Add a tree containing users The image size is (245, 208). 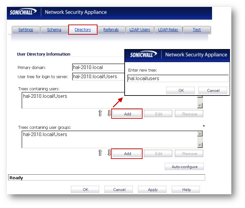[127, 114]
